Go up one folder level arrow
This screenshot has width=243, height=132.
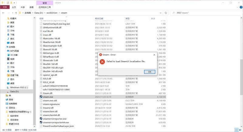pos(16,13)
